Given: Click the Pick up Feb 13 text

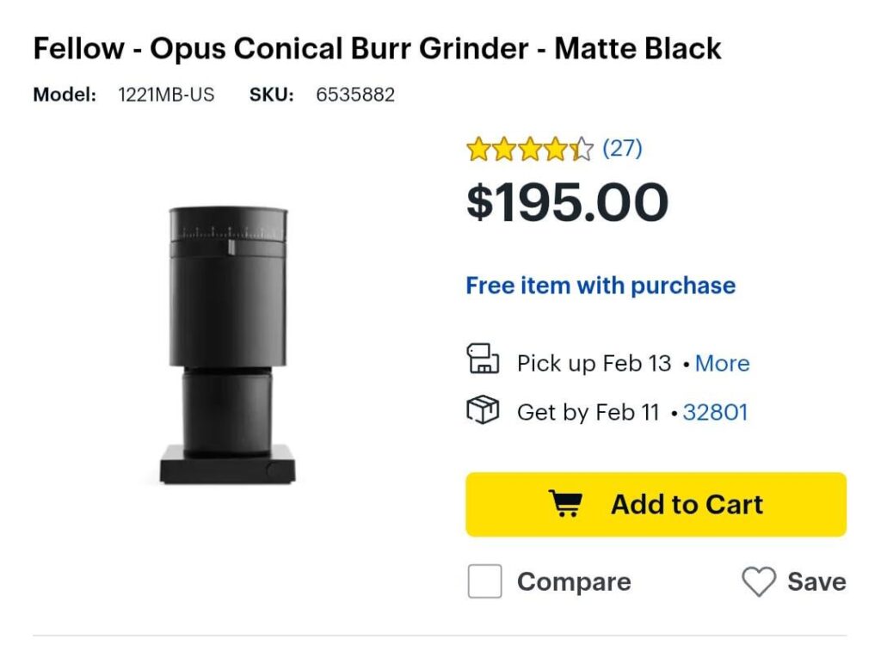Looking at the screenshot, I should [592, 364].
